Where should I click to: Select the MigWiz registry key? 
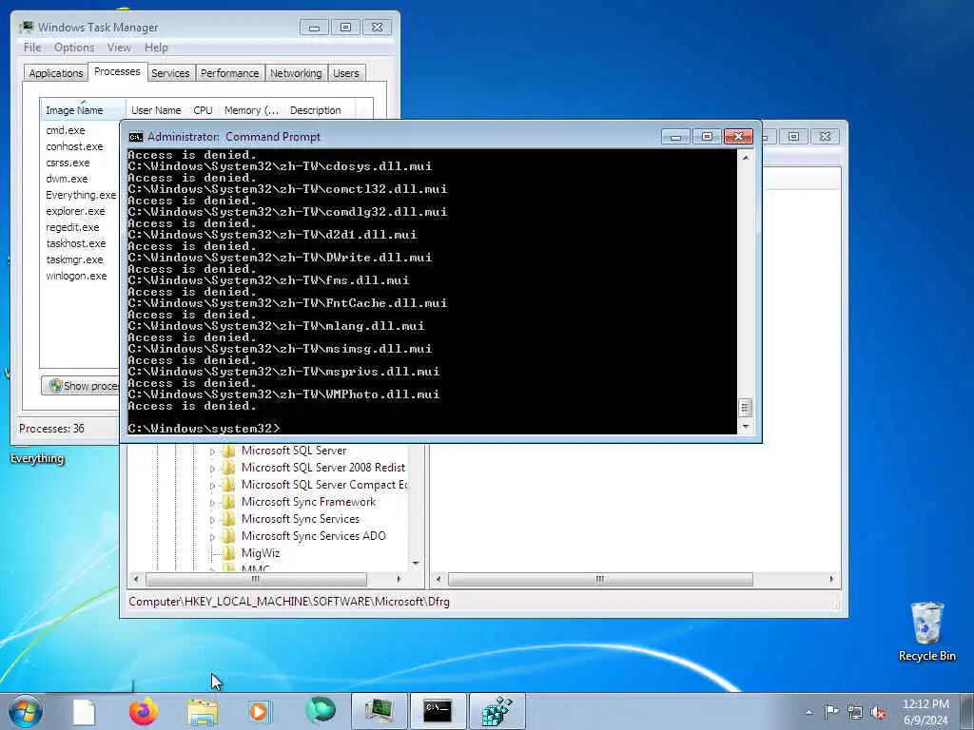pos(261,553)
